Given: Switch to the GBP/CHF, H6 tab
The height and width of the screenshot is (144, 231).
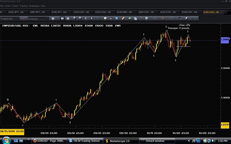Looking at the screenshot, I should tap(148, 12).
